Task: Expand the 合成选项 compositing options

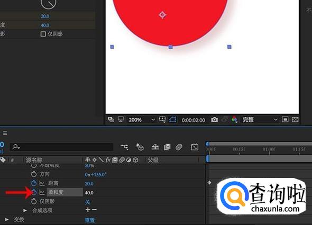Action: coord(25,210)
